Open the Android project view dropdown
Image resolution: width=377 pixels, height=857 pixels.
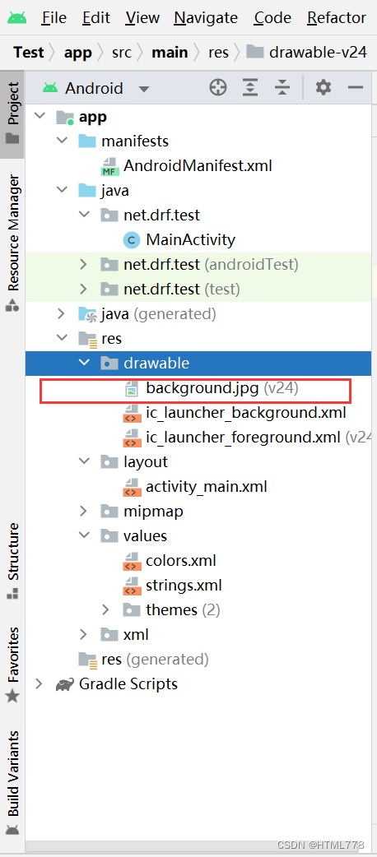tap(144, 89)
